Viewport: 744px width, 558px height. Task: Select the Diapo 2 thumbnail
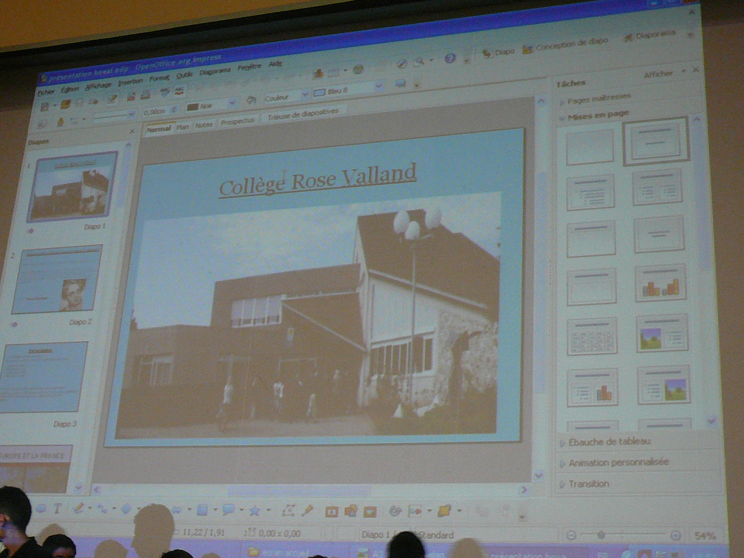(x=57, y=279)
